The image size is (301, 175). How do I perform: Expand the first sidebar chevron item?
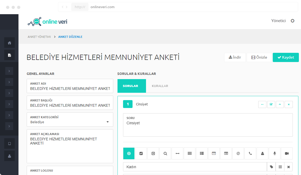tap(9, 71)
